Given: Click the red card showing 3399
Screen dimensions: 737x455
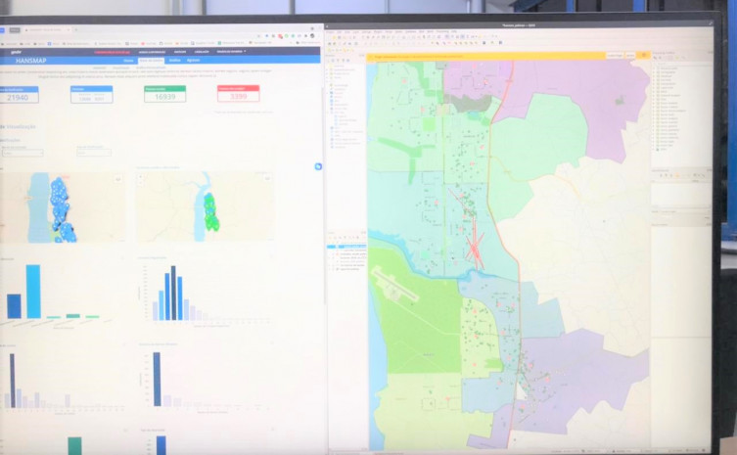Looking at the screenshot, I should (x=238, y=94).
